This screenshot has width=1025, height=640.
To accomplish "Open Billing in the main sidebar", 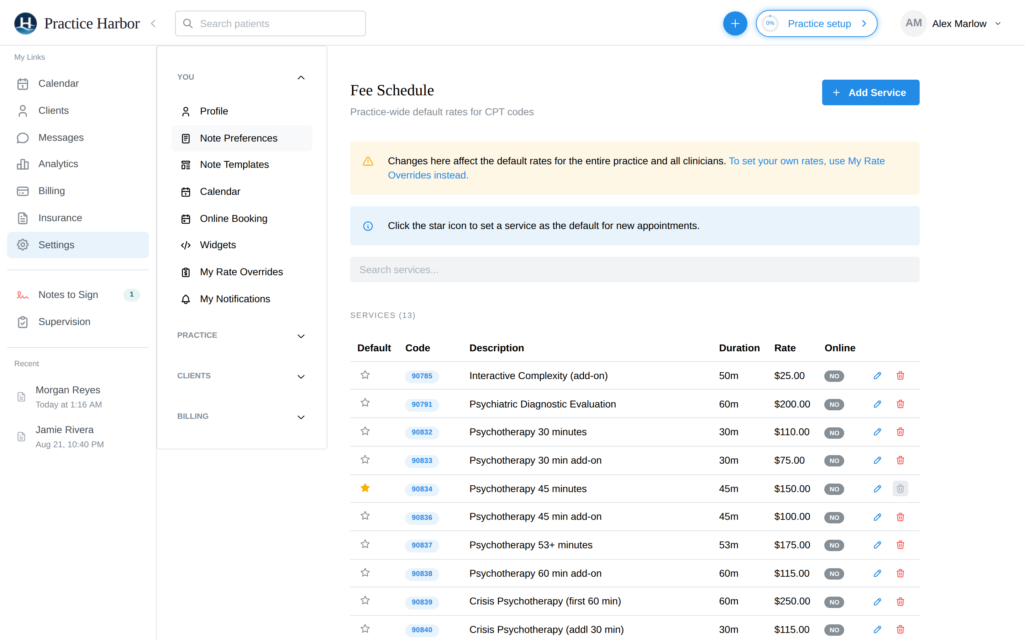I will (78, 191).
